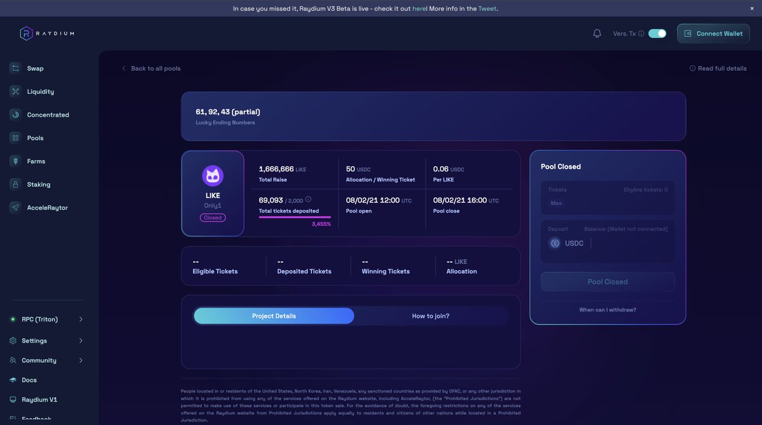
Task: Click the 3,455% percentage text
Action: (321, 224)
